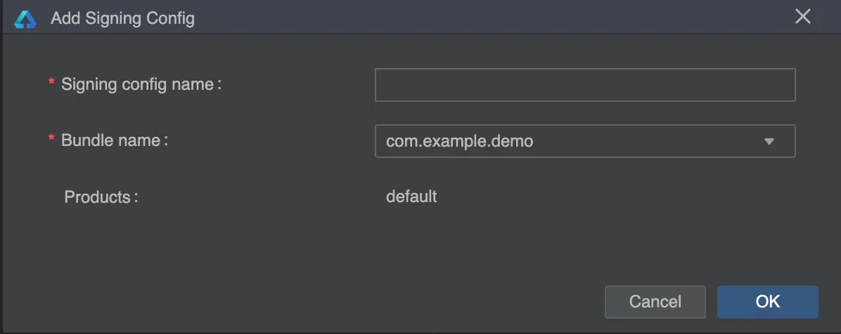Click the triangle icon in the Bundle name box
841x334 pixels.
click(769, 141)
